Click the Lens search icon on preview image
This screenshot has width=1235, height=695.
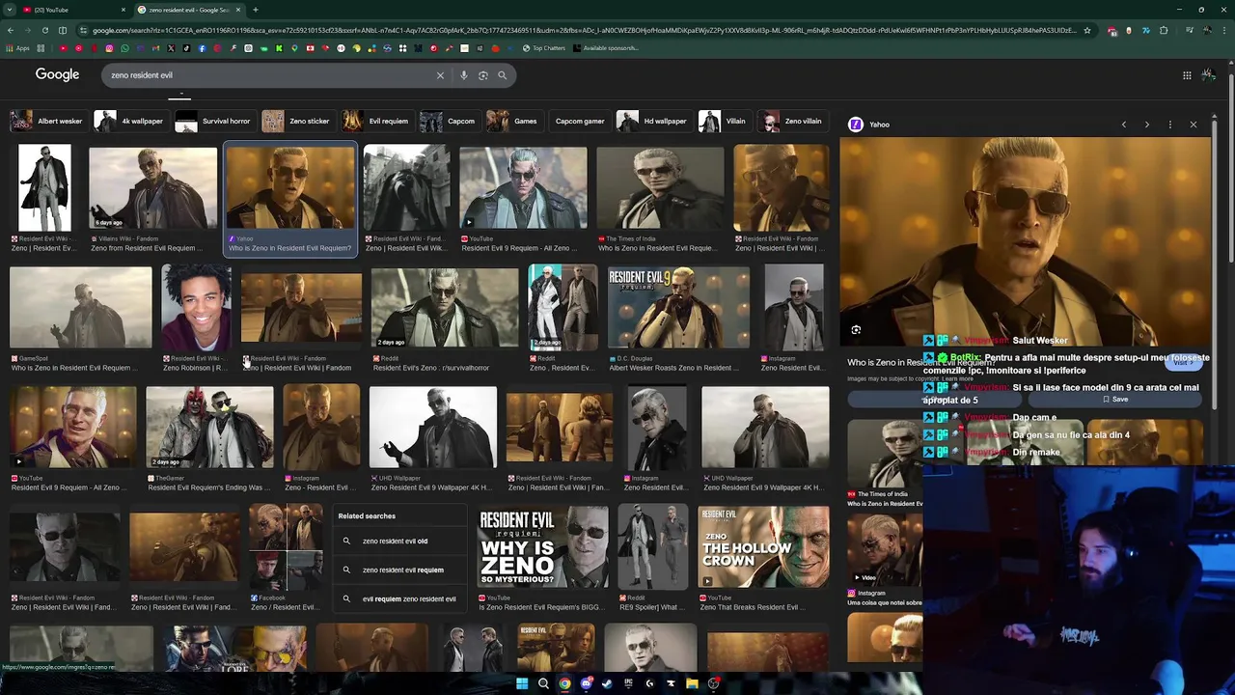pyautogui.click(x=856, y=330)
